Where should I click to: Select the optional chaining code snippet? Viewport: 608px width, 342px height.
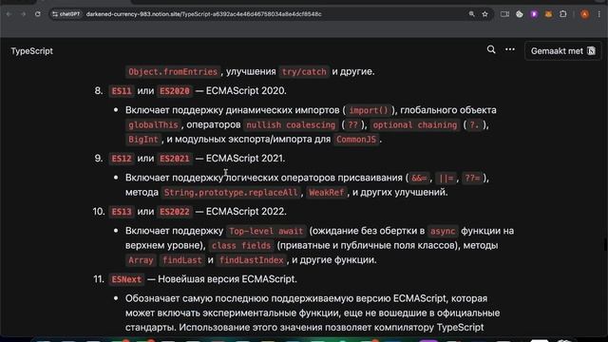[415, 124]
